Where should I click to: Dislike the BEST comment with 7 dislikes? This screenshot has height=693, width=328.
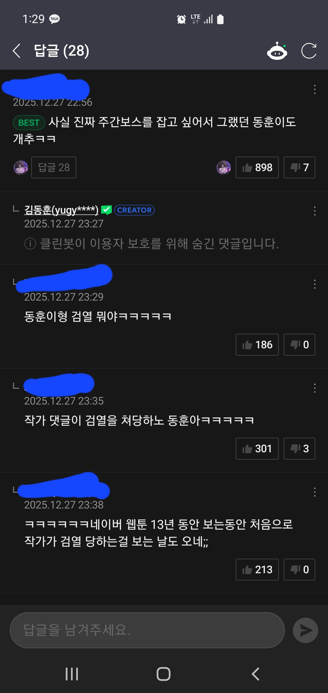[299, 167]
